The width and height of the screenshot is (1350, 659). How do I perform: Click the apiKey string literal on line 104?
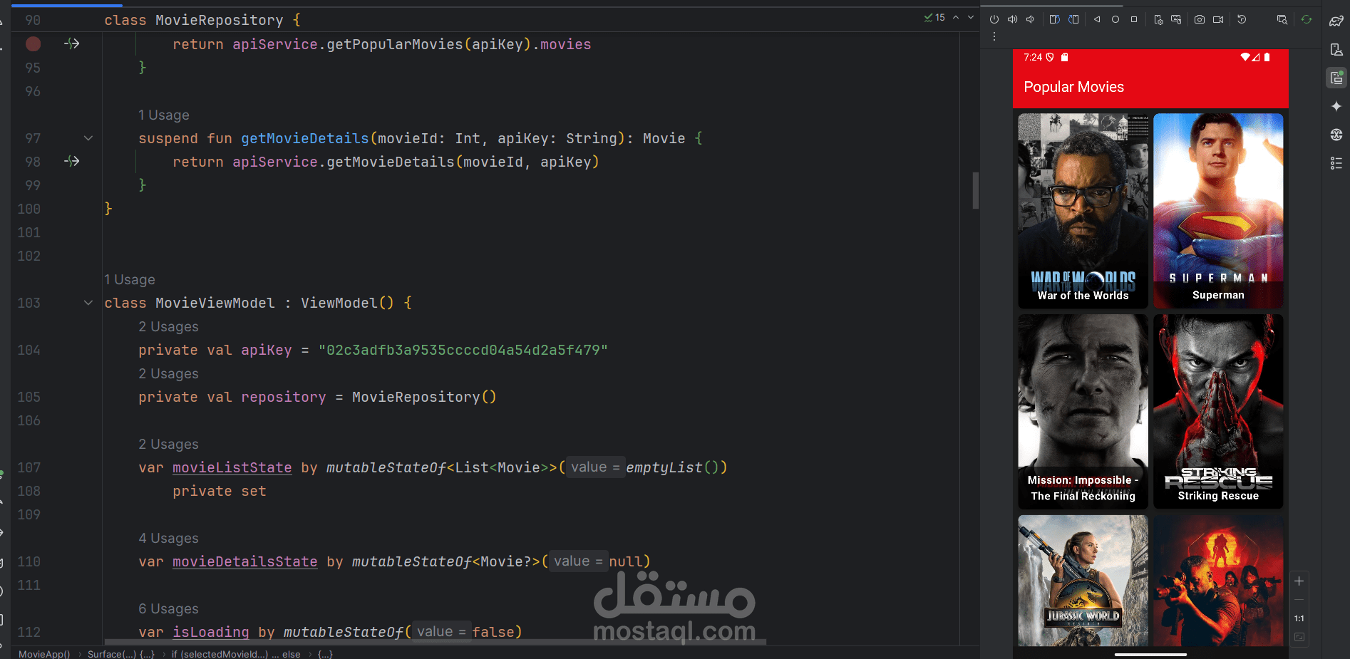[x=463, y=351]
